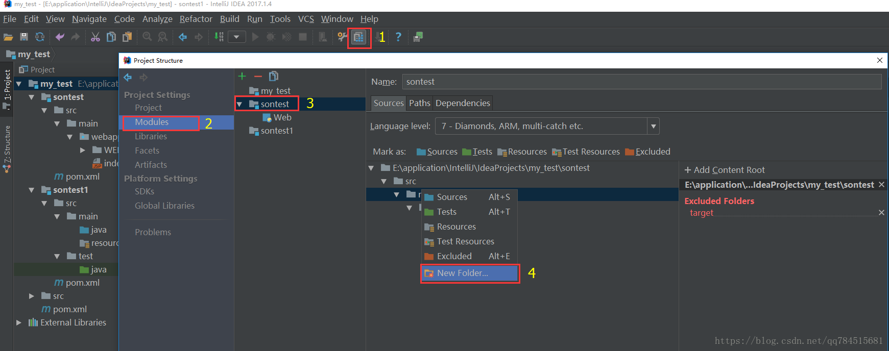Screen dimensions: 889x351
Task: Collapse test folder under sontest1
Action: point(57,256)
